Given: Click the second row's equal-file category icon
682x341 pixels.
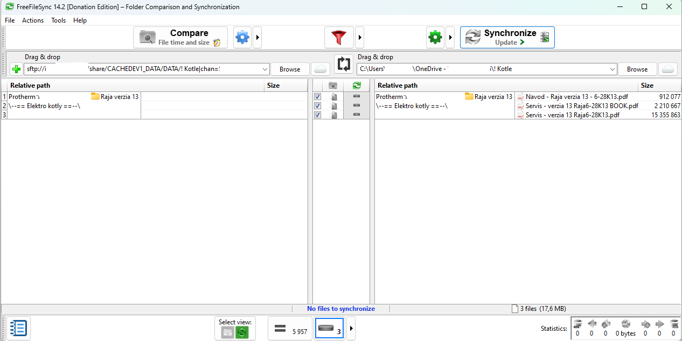Looking at the screenshot, I should coord(333,106).
